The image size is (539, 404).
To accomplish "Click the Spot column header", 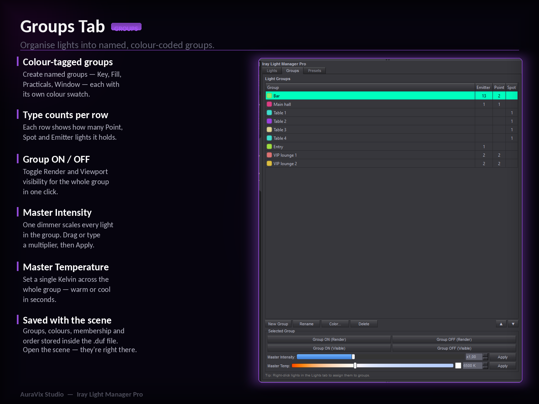I will (511, 88).
